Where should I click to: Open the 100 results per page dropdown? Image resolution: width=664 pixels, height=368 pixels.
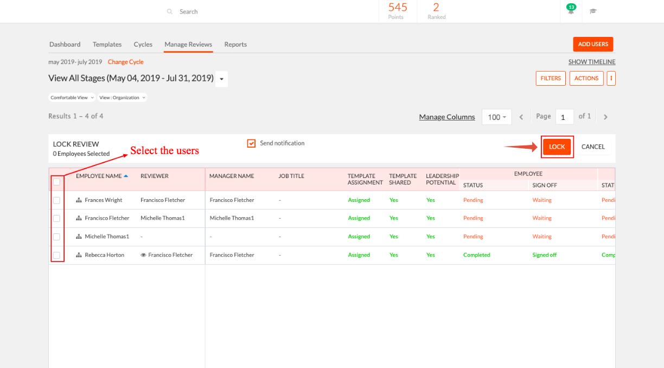497,117
